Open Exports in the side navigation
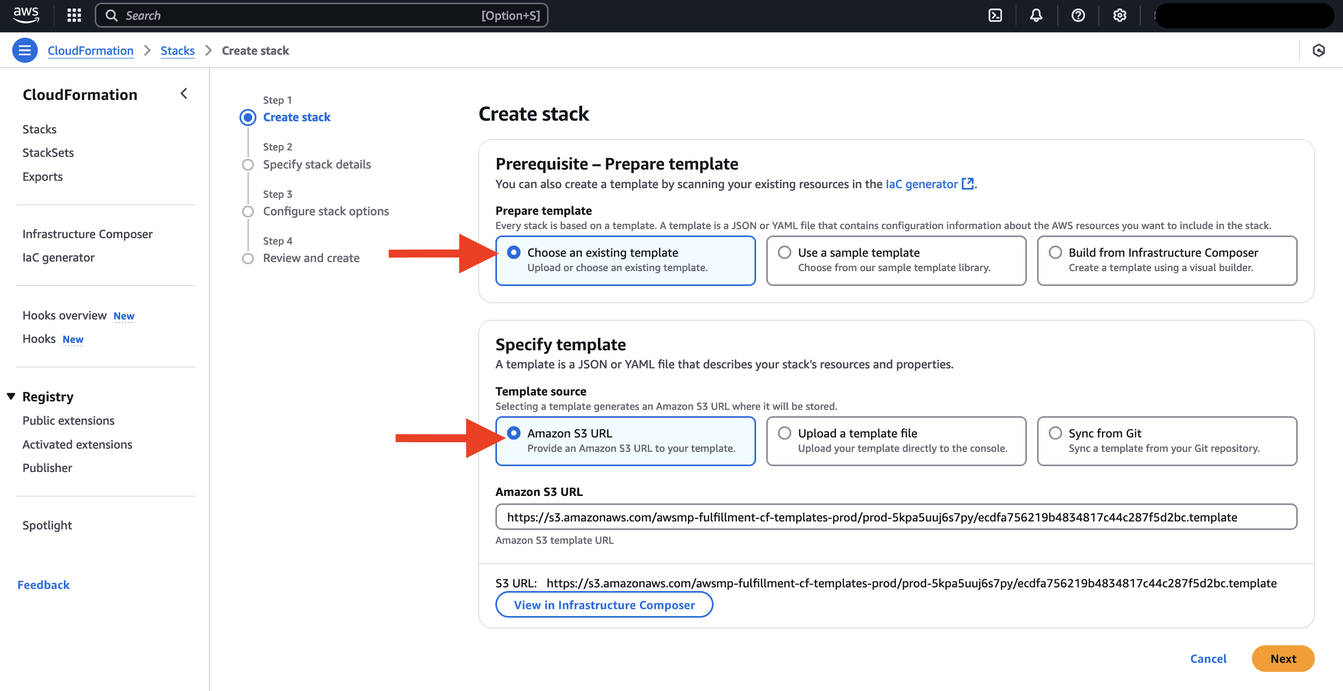 click(x=43, y=176)
